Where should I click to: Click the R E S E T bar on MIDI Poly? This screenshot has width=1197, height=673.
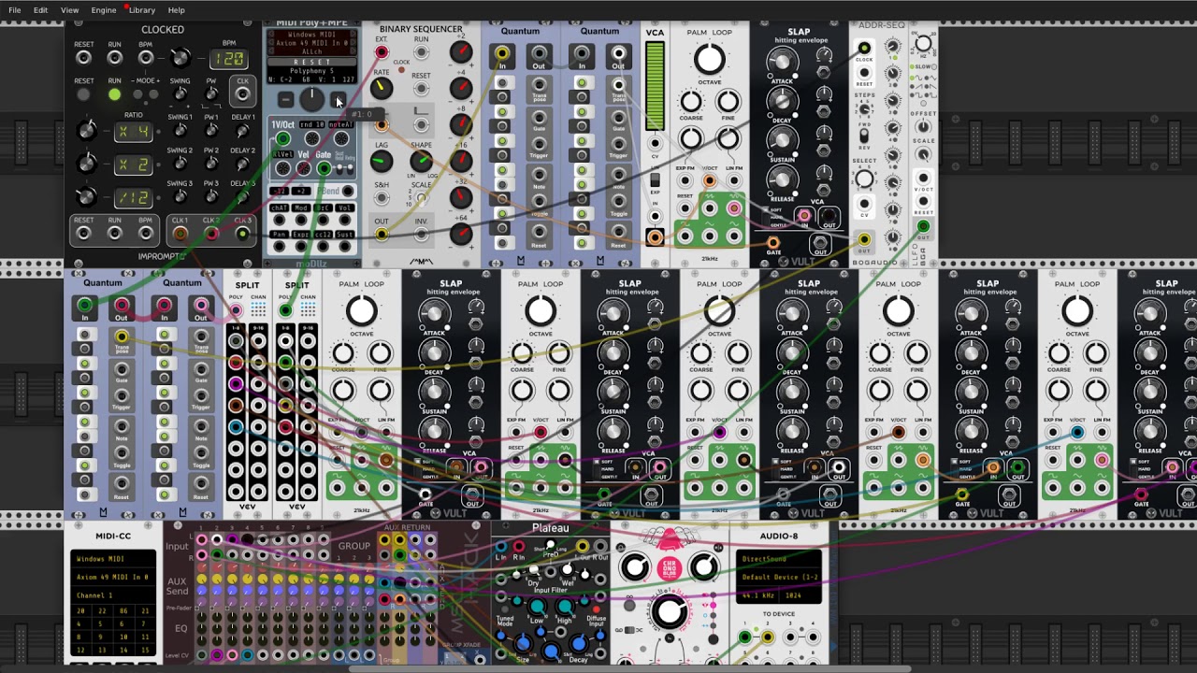[312, 62]
